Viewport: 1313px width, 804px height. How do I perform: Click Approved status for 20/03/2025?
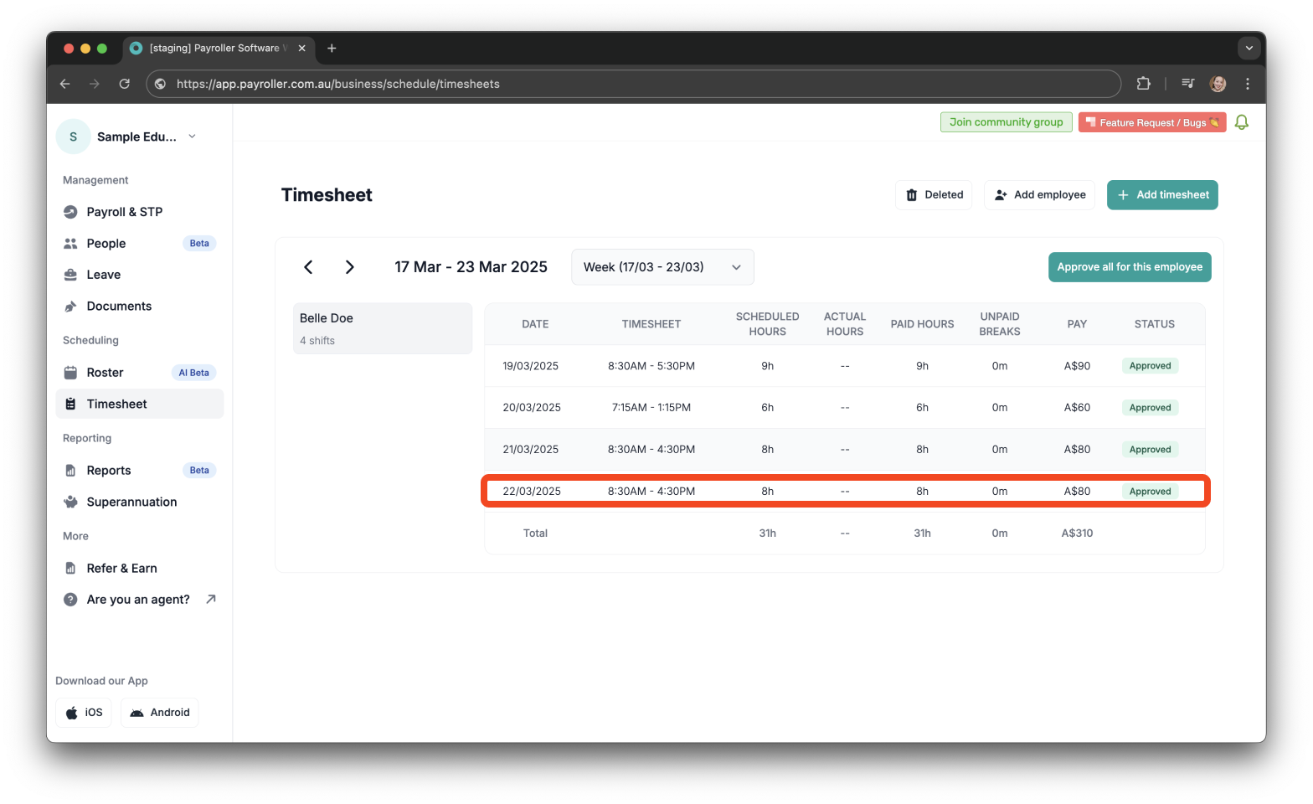[1151, 408]
